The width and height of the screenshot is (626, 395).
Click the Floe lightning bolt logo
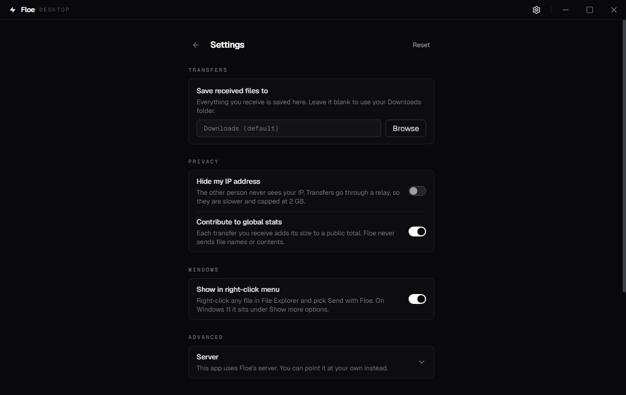click(13, 9)
